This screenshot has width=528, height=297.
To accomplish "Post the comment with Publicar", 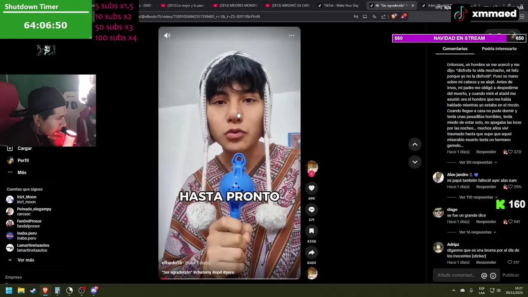I will [x=511, y=275].
